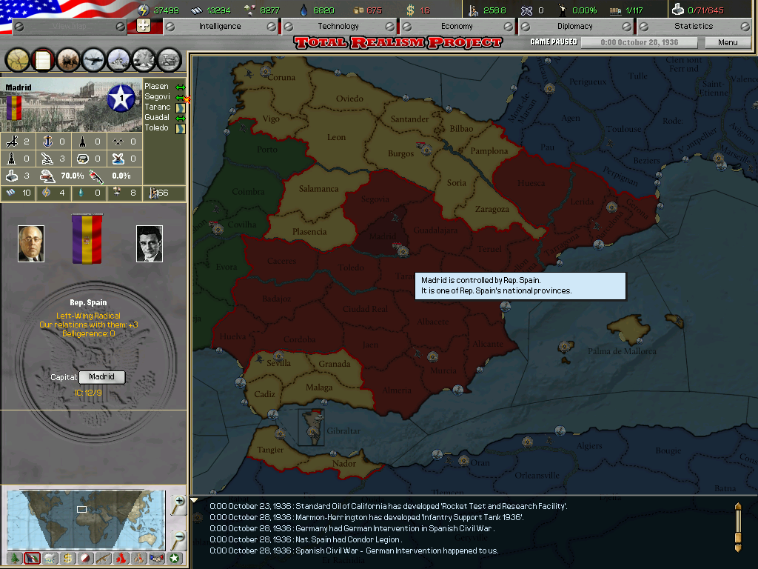Image resolution: width=758 pixels, height=569 pixels.
Task: Select the terrain map mode tree icon
Action: pyautogui.click(x=15, y=559)
